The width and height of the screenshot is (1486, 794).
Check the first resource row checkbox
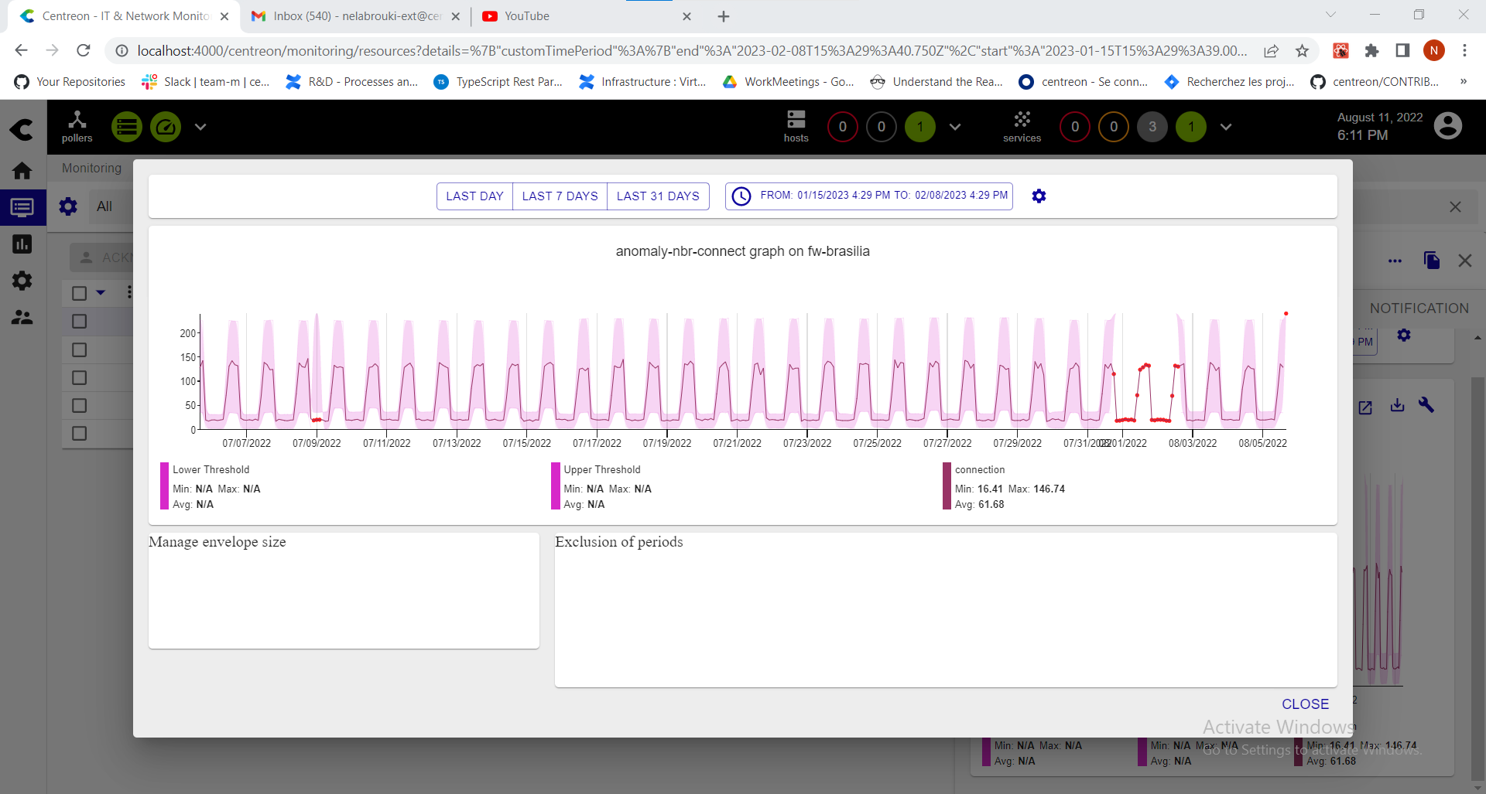point(79,322)
